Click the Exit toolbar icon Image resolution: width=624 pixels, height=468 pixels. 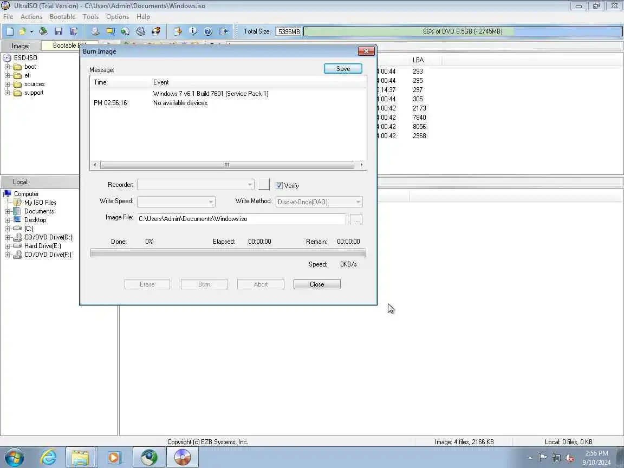(x=223, y=31)
